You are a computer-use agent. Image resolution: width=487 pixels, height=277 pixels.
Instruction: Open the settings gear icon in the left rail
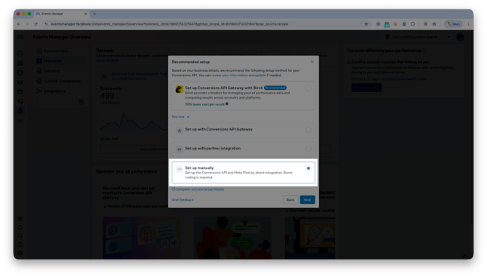[20, 219]
